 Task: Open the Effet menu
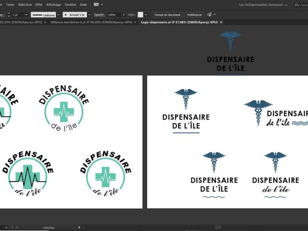point(39,4)
